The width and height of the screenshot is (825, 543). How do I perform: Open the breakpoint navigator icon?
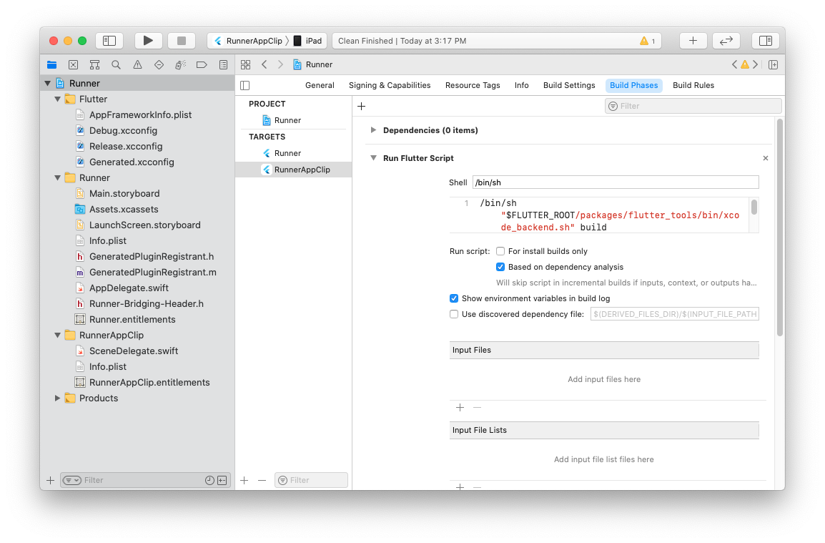click(202, 64)
